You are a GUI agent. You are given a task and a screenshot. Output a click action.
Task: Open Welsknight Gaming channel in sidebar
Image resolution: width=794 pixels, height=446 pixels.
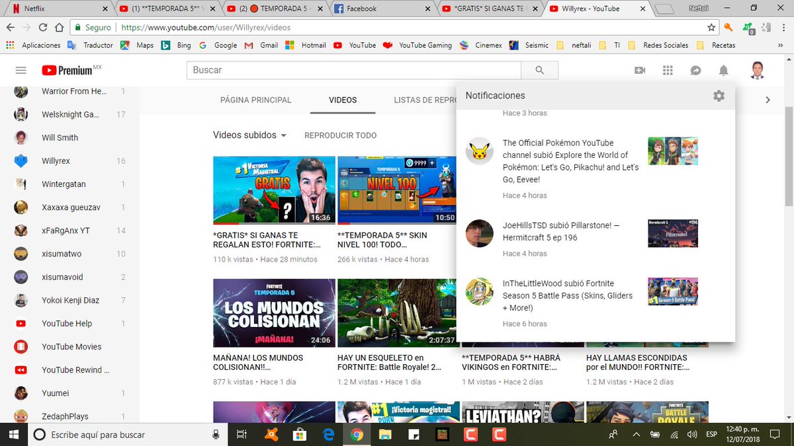click(69, 114)
